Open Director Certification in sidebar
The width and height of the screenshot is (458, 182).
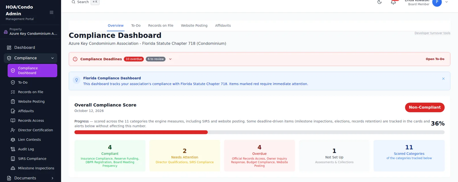32,130
